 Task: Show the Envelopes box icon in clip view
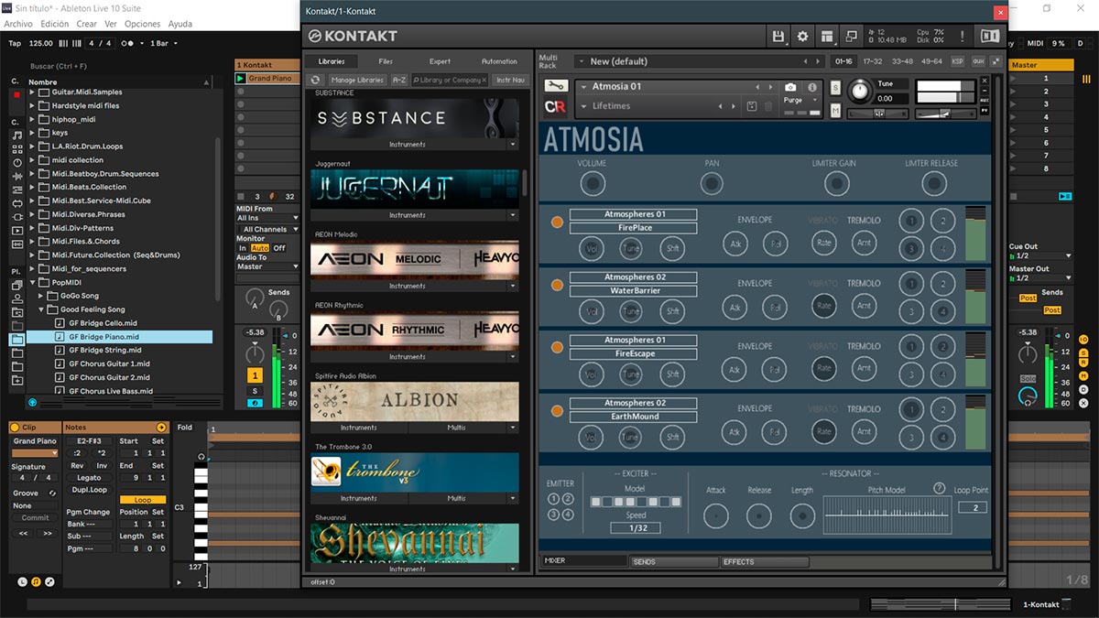[49, 581]
